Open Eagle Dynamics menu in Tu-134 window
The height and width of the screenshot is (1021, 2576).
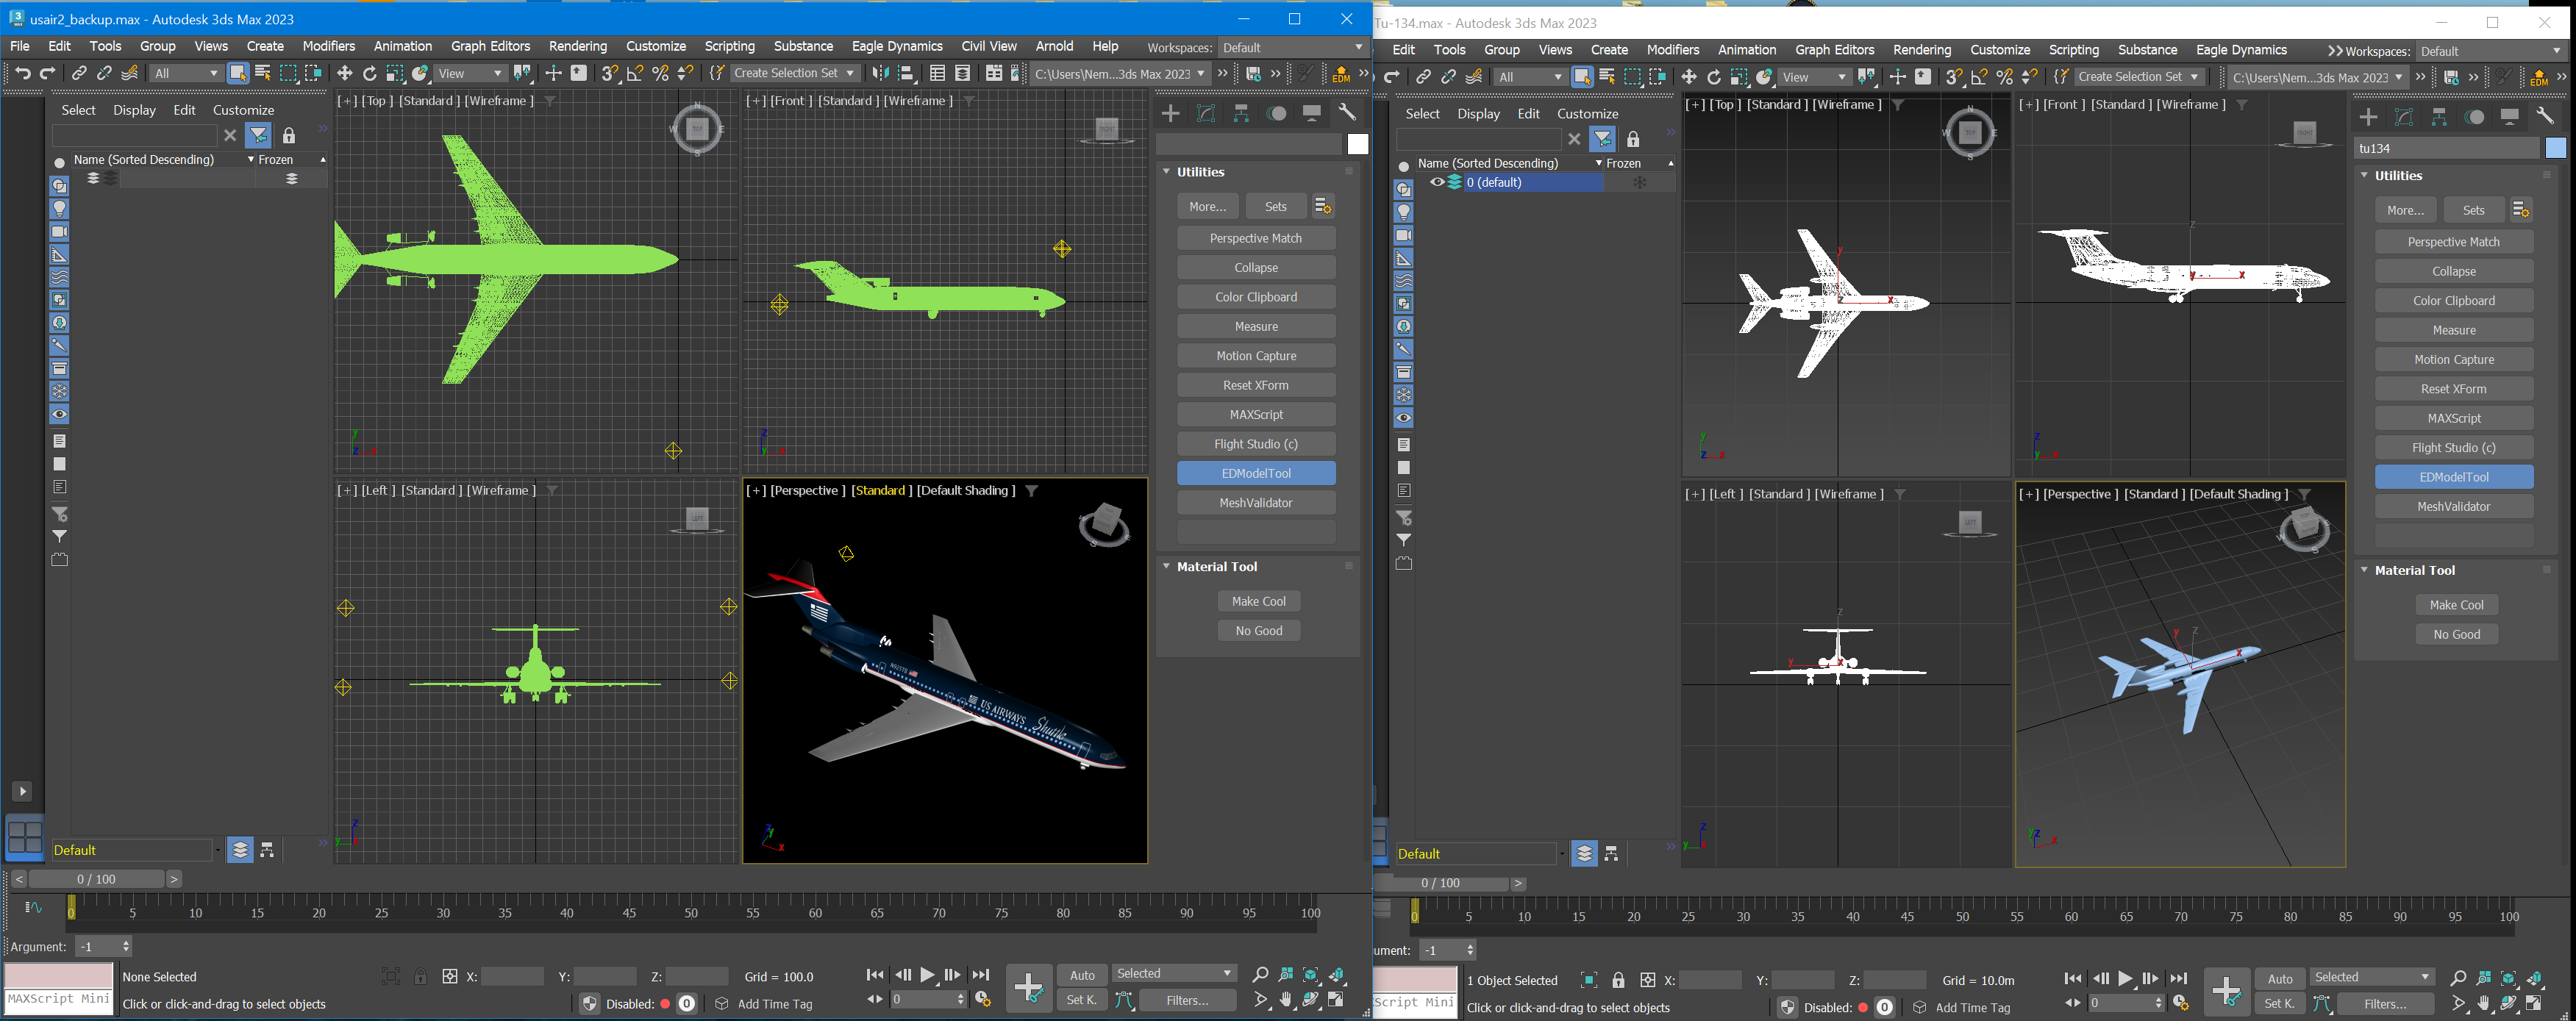coord(2241,50)
